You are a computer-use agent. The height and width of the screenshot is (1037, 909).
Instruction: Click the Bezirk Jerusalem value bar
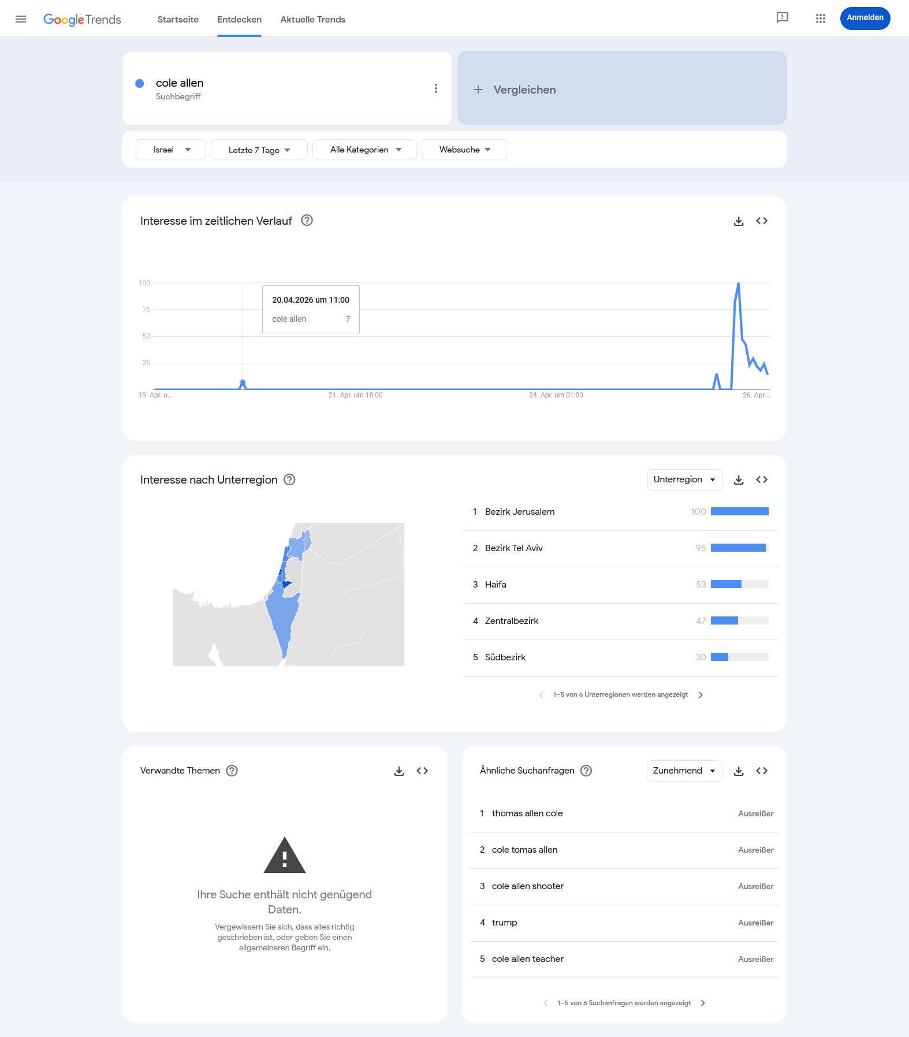click(x=740, y=511)
